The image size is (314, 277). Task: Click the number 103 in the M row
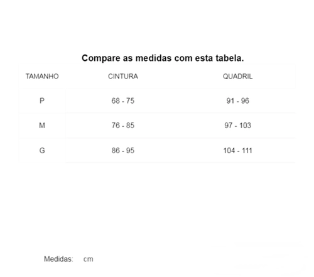pos(245,126)
